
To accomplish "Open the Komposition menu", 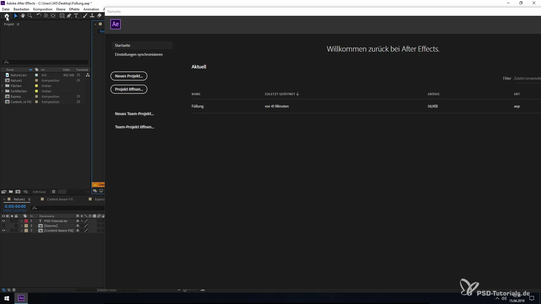I will [43, 9].
